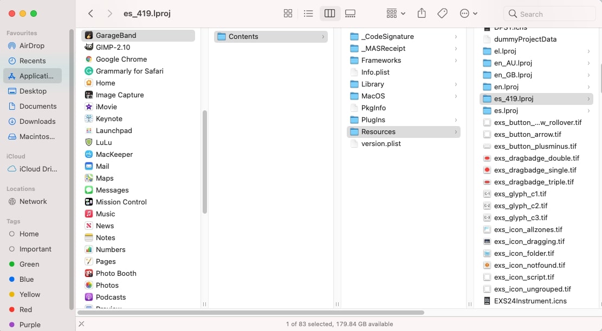Select the Music app
This screenshot has width=602, height=331.
138,214
